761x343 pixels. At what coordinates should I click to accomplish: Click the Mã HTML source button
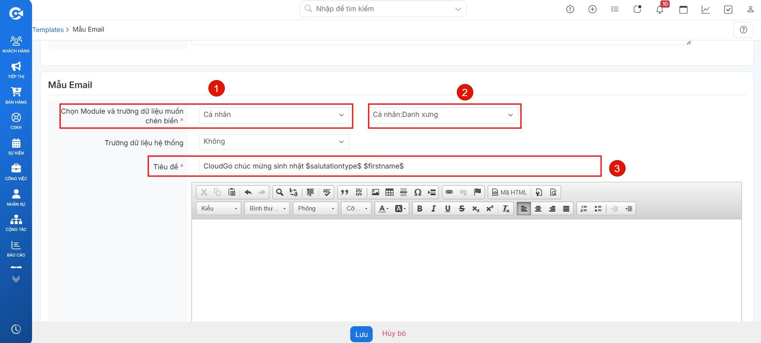tap(509, 192)
